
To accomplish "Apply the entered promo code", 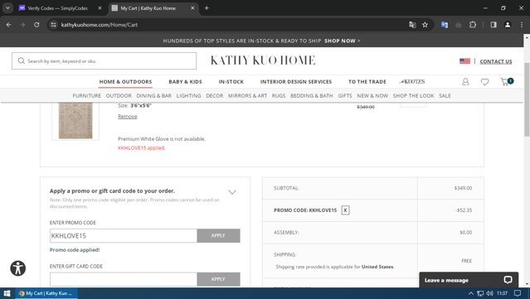I will click(218, 235).
